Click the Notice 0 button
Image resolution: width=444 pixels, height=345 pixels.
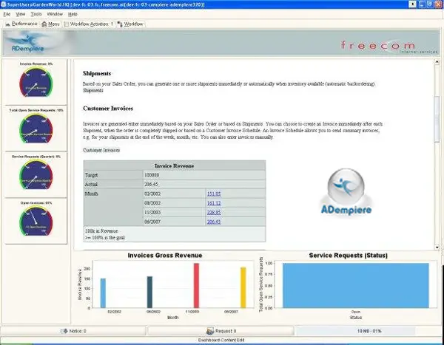(x=73, y=331)
